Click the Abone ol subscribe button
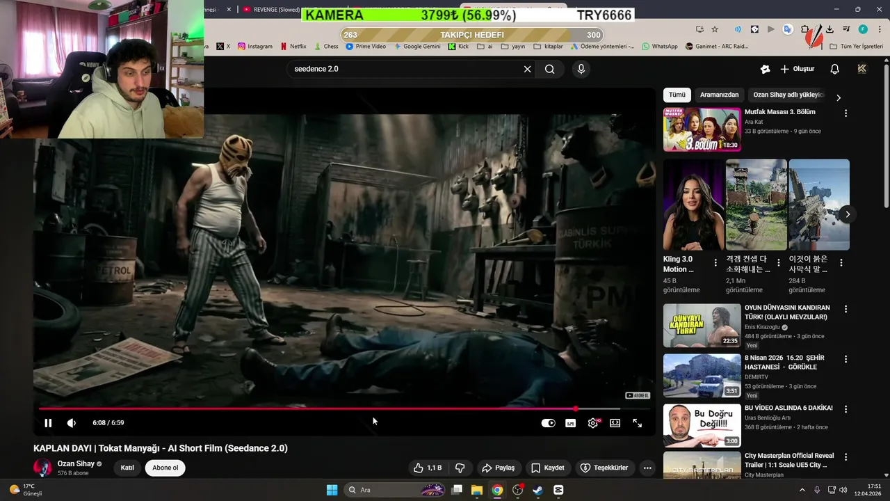Screen dimensions: 890x501 pyautogui.click(x=165, y=468)
